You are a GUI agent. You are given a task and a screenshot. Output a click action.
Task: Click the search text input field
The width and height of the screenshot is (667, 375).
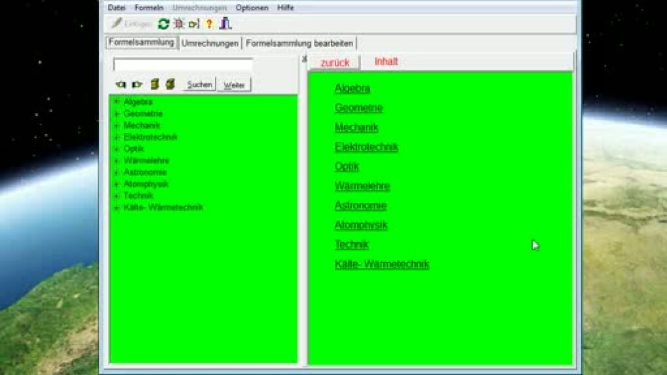[x=183, y=65]
